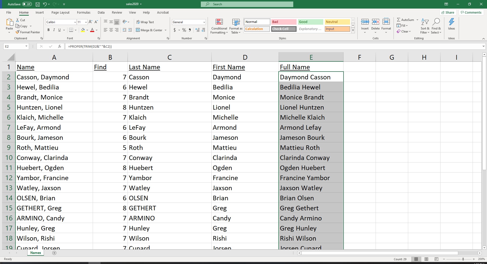Click the Cut scissors command
Viewport: 487px width, 264px height.
click(x=20, y=20)
